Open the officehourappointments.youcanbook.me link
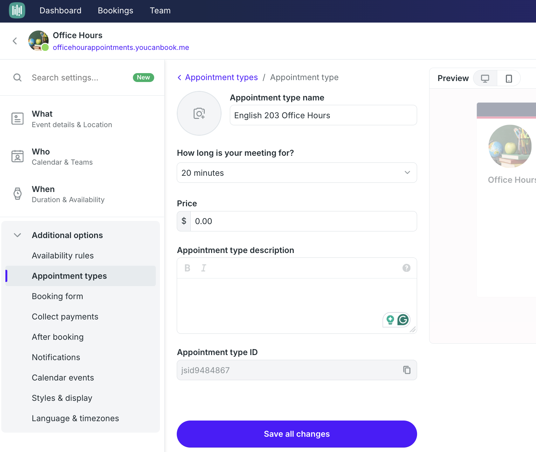Viewport: 536px width, 452px height. 121,47
